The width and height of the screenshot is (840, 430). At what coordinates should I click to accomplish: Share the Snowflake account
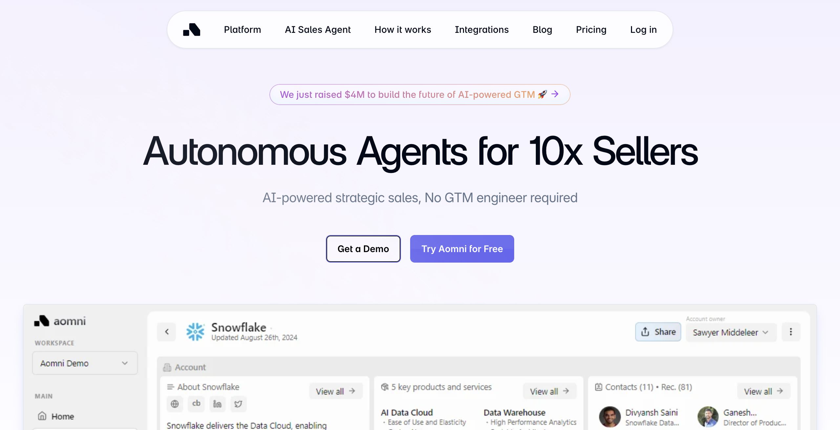[x=658, y=332]
